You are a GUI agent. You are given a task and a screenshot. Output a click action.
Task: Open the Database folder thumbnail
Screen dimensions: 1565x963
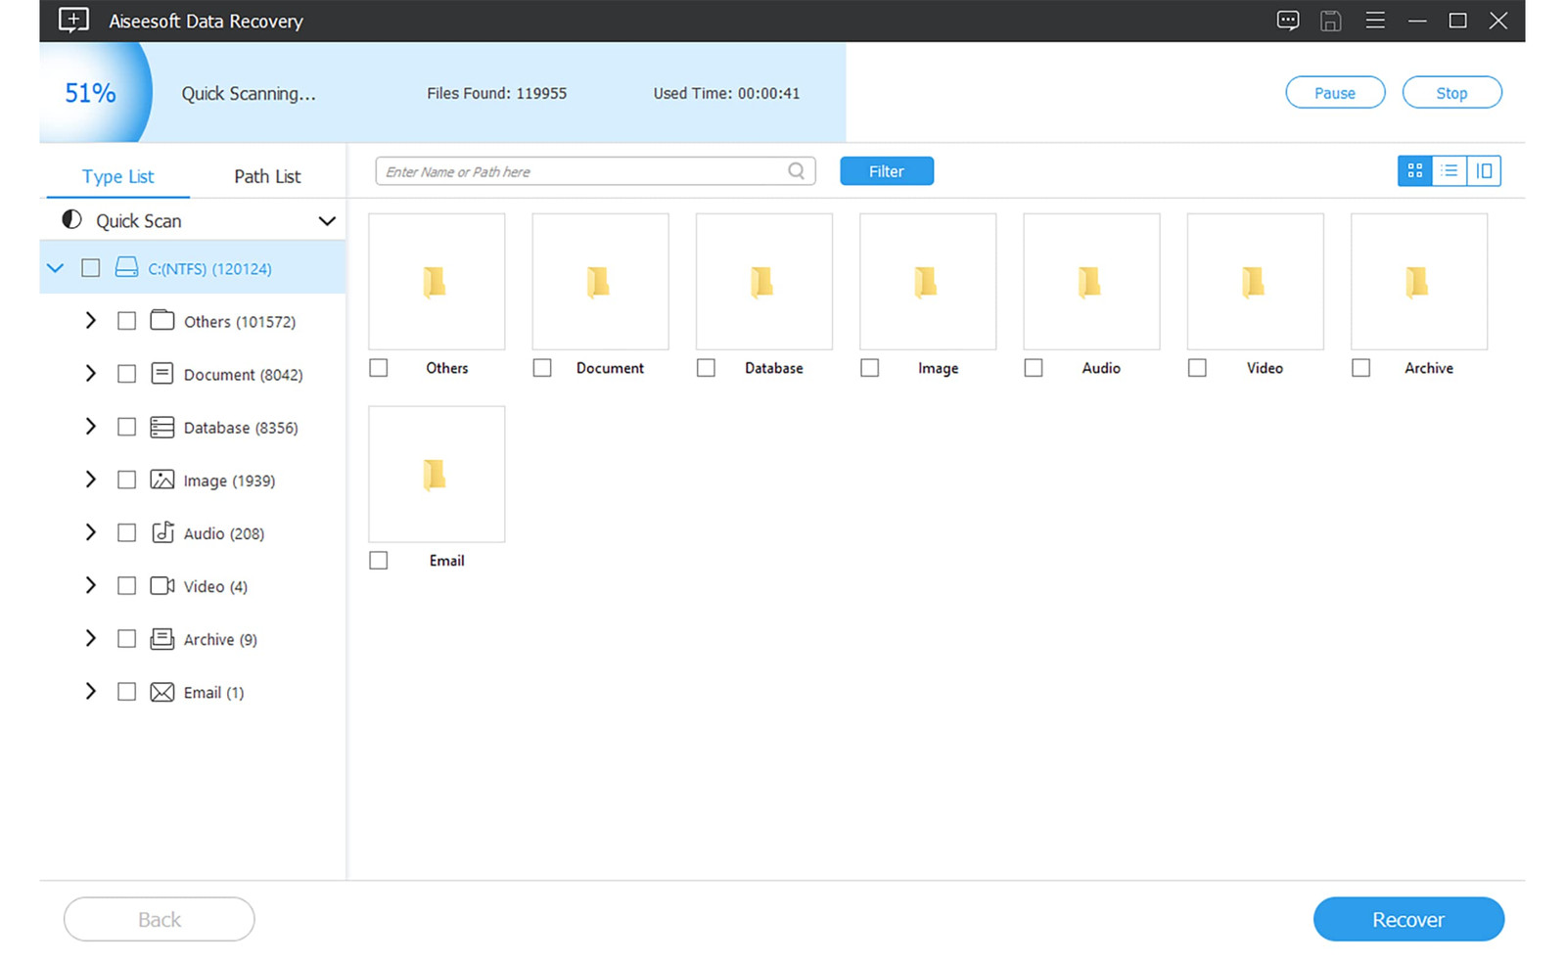[x=764, y=282]
